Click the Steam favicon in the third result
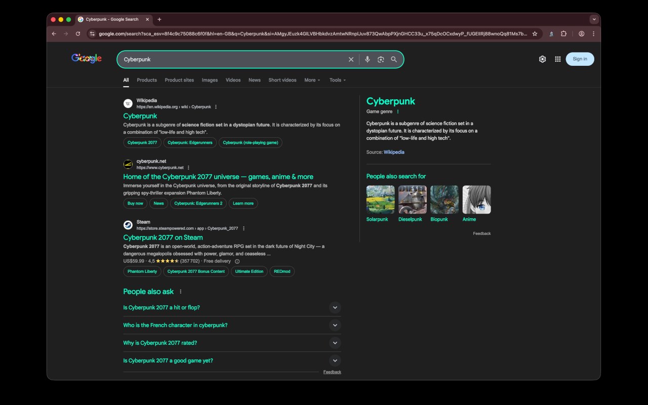 coord(128,225)
